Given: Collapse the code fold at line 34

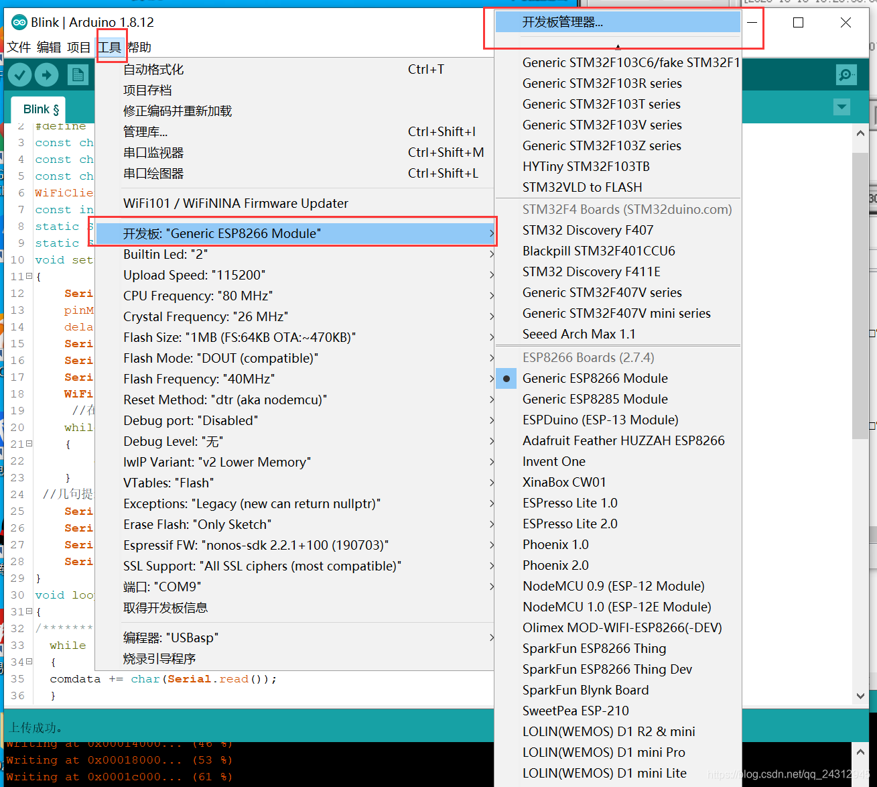Looking at the screenshot, I should pos(29,661).
